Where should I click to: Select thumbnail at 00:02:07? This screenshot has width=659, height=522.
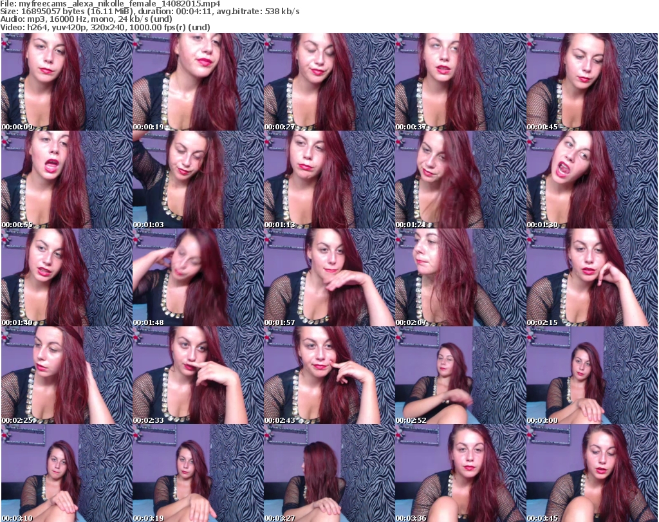(x=461, y=277)
